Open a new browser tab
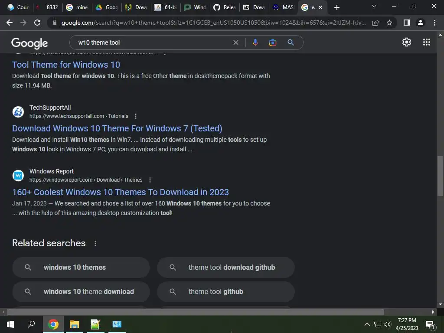The height and width of the screenshot is (333, 444). pyautogui.click(x=336, y=7)
